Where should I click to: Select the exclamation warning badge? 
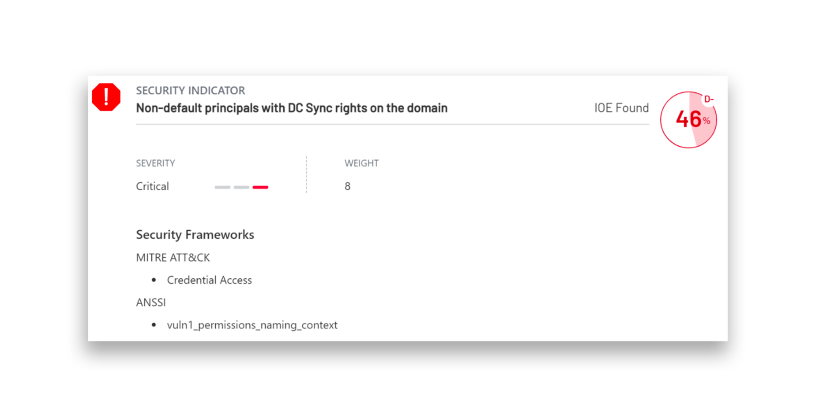[106, 97]
